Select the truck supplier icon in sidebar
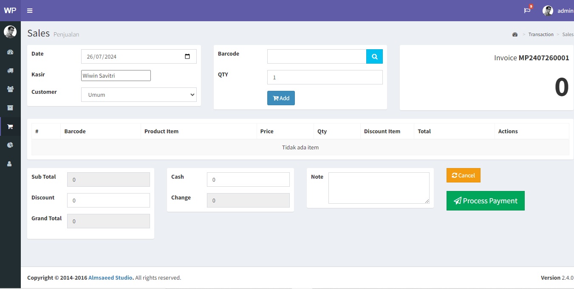Image resolution: width=574 pixels, height=289 pixels. 10,70
